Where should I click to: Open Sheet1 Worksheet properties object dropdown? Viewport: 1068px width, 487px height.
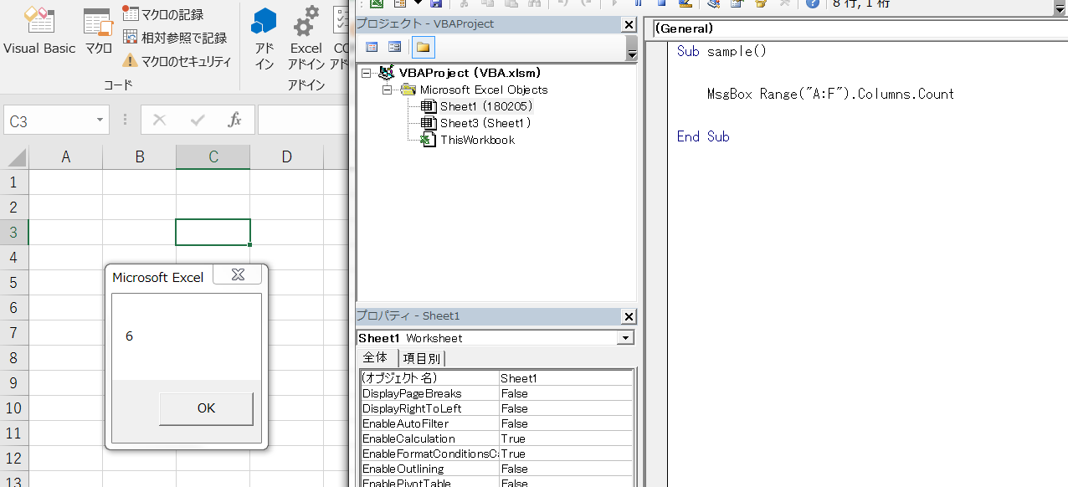624,338
